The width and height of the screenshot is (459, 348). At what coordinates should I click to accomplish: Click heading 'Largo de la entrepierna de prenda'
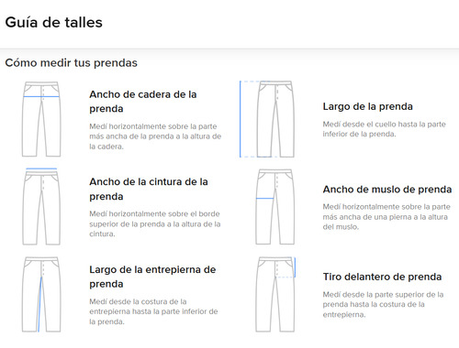click(x=152, y=277)
